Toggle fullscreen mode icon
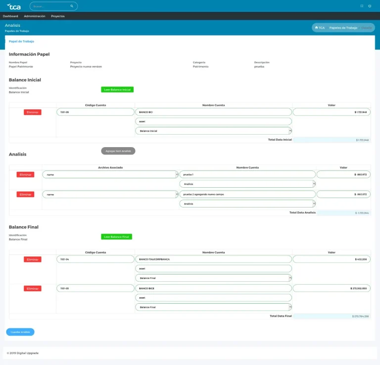Viewport: 380px width, 365px height. [362, 6]
